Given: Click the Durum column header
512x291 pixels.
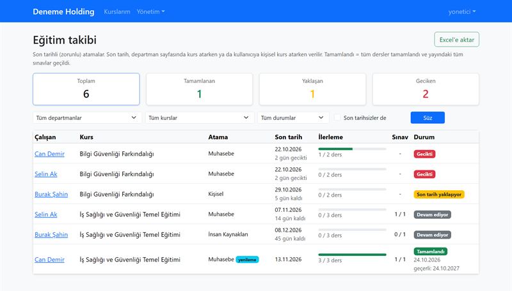Looking at the screenshot, I should [x=424, y=137].
